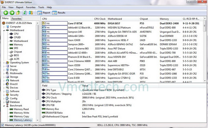208x128 pixels.
Task: Open the Report menu
Action: pos(20,7)
